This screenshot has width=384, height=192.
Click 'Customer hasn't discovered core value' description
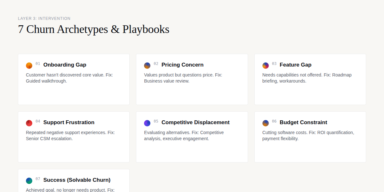click(69, 78)
